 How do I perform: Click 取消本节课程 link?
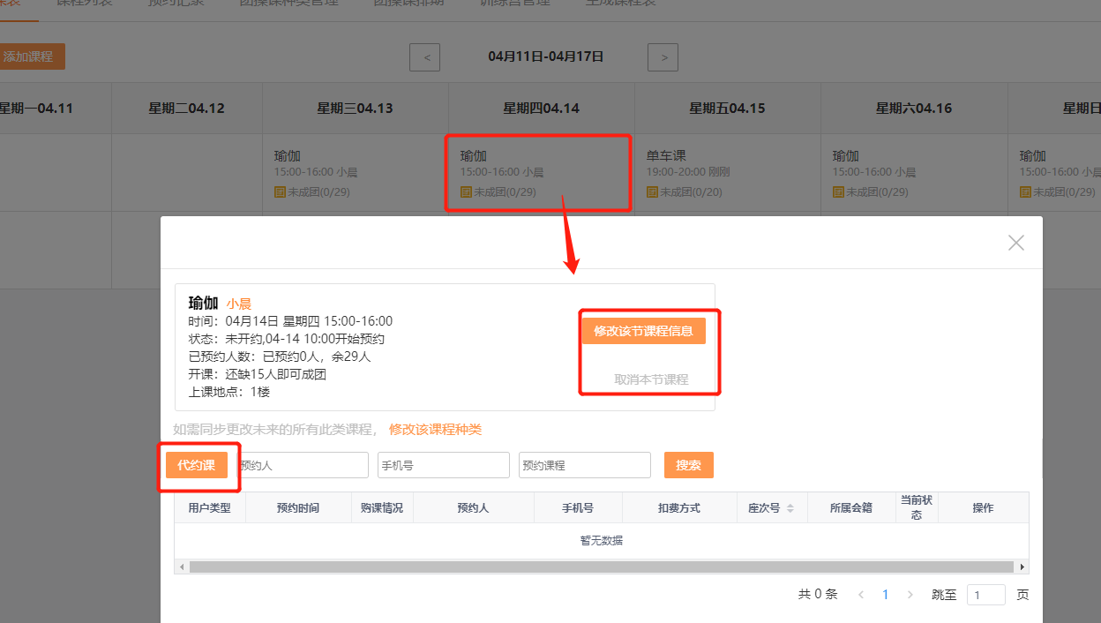coord(651,379)
